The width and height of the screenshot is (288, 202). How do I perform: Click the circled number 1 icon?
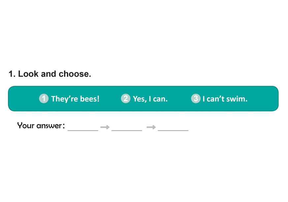pos(44,98)
